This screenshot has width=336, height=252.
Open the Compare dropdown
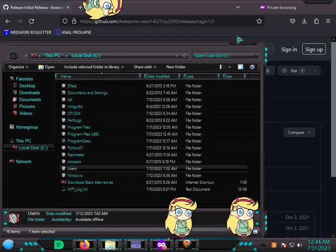299,133
